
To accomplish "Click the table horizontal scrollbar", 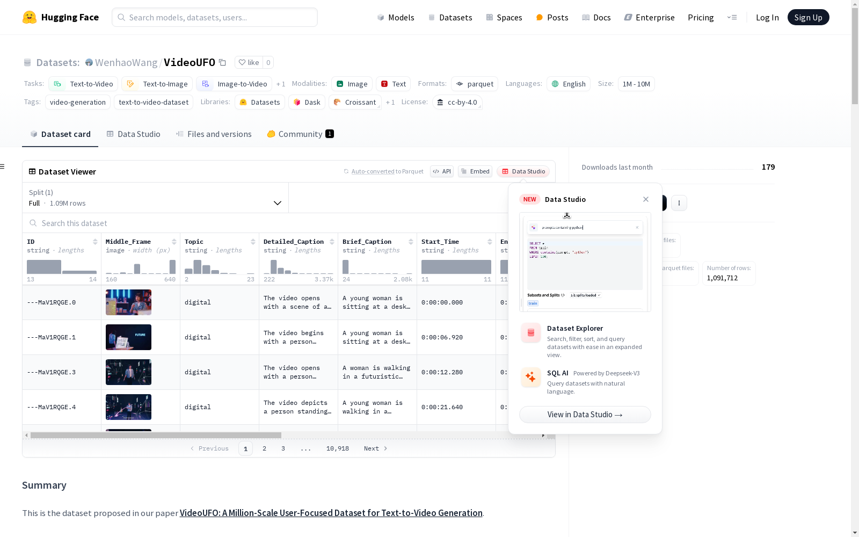I will (156, 435).
